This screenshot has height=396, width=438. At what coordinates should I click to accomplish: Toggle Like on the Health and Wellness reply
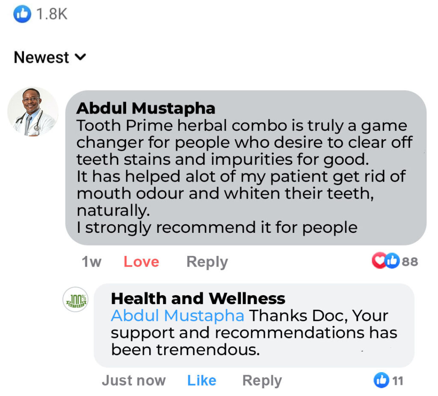(x=201, y=380)
